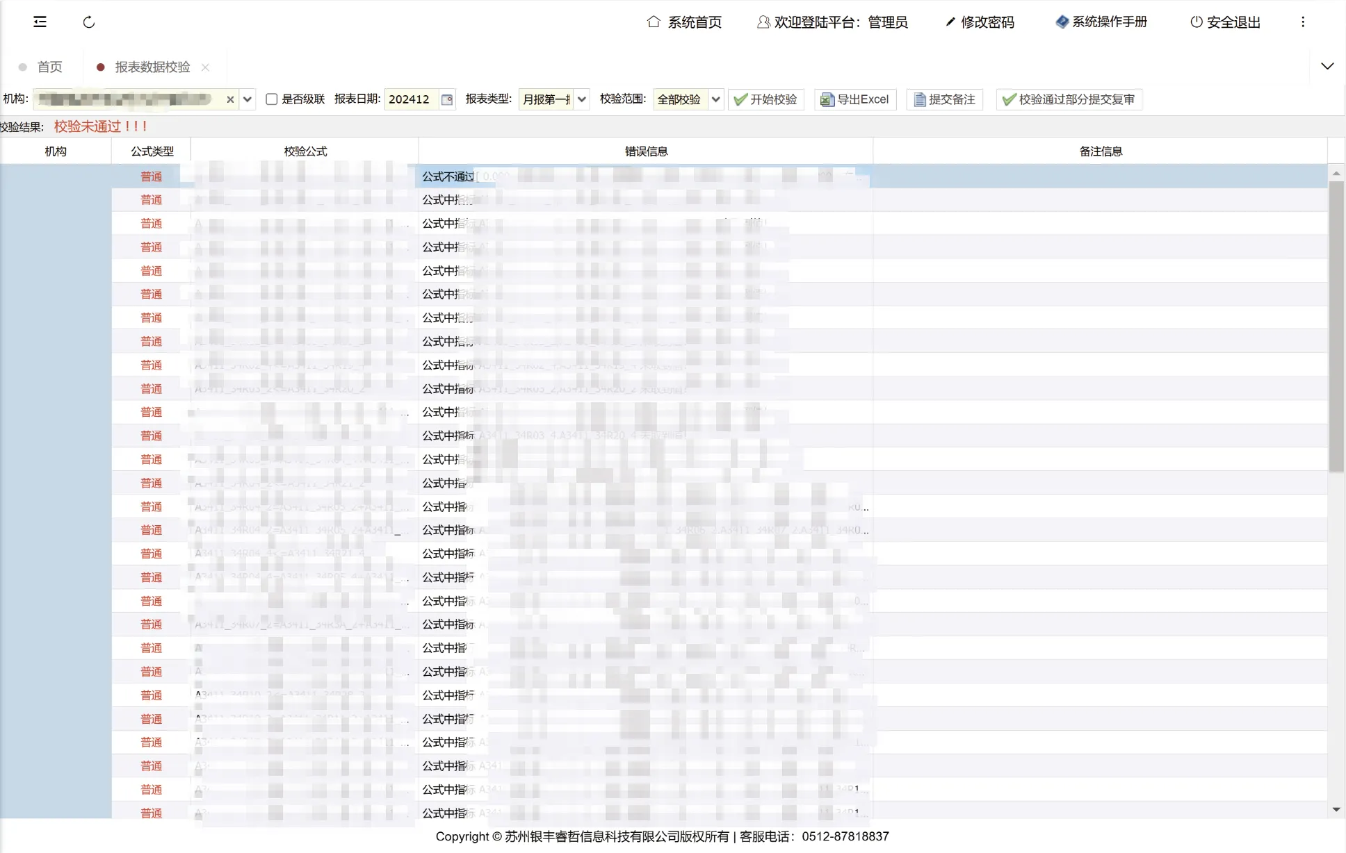
Task: Open 修改密码 via the pencil icon
Action: [950, 22]
